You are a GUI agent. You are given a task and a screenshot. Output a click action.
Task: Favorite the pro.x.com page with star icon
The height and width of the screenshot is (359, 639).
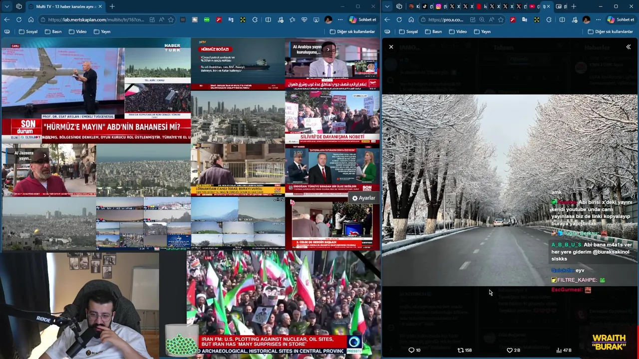[x=501, y=19]
